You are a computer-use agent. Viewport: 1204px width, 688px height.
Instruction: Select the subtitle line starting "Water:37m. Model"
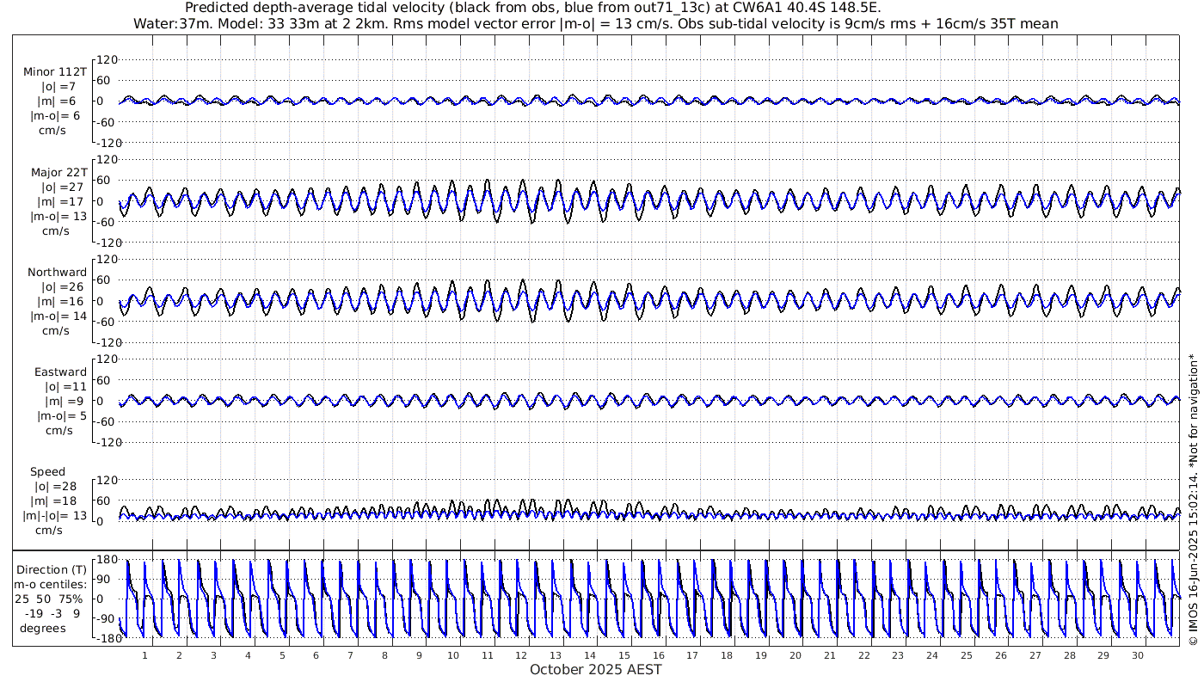(595, 24)
